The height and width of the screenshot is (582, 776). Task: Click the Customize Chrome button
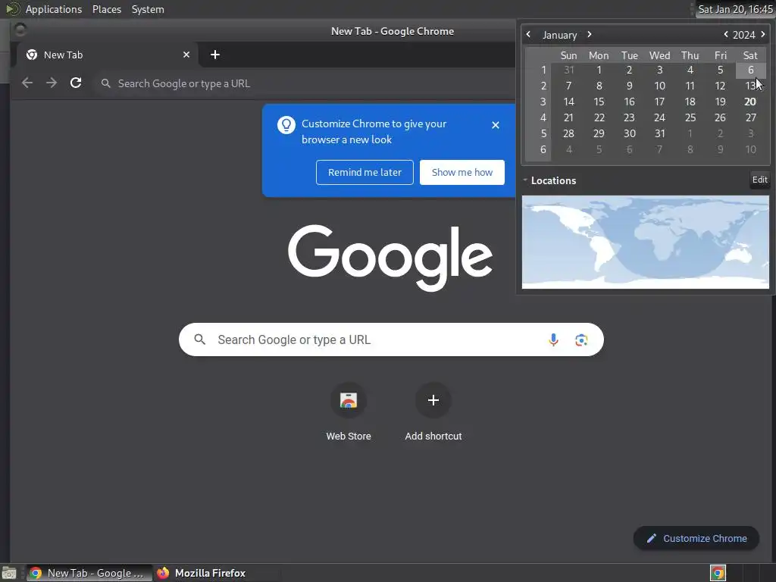(x=696, y=538)
